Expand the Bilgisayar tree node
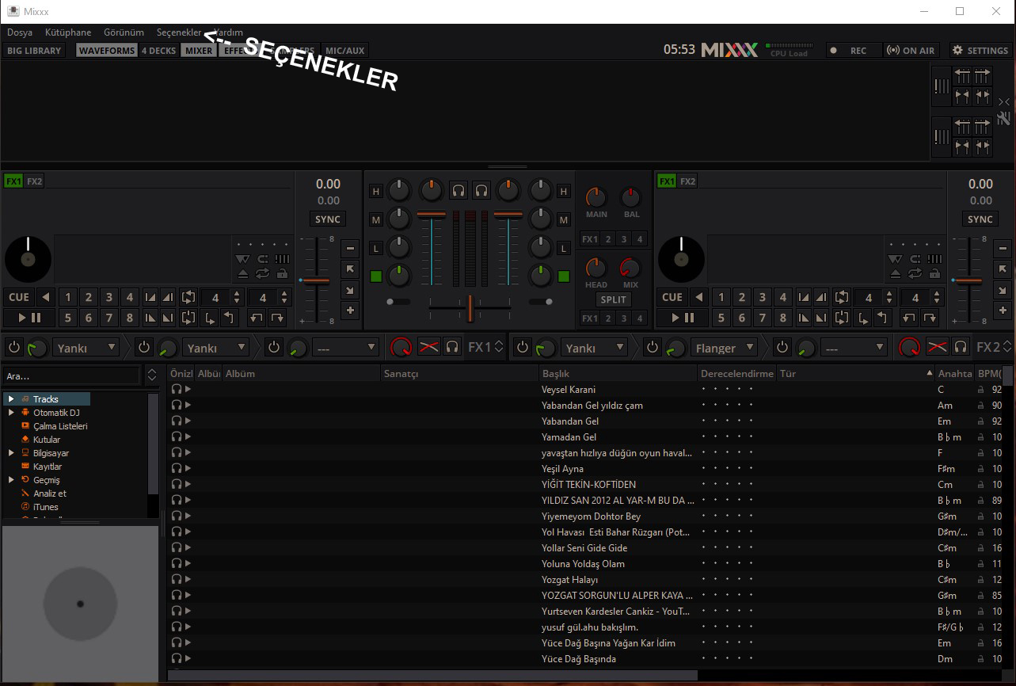 [11, 453]
